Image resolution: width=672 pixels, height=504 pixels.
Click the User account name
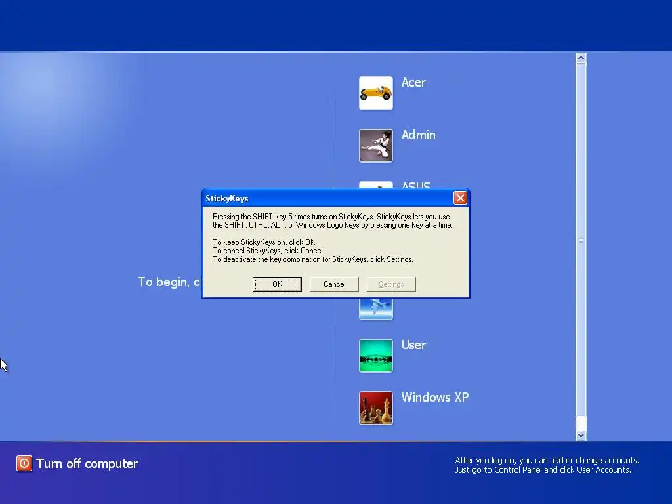(x=413, y=345)
